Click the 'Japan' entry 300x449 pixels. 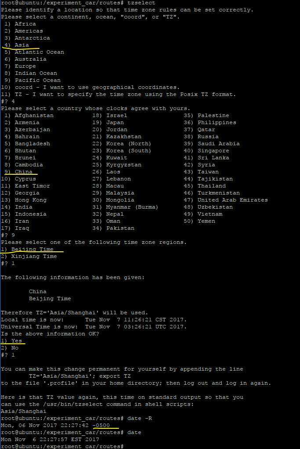pos(115,122)
